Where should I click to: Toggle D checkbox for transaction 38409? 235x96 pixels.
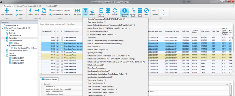pos(62,52)
